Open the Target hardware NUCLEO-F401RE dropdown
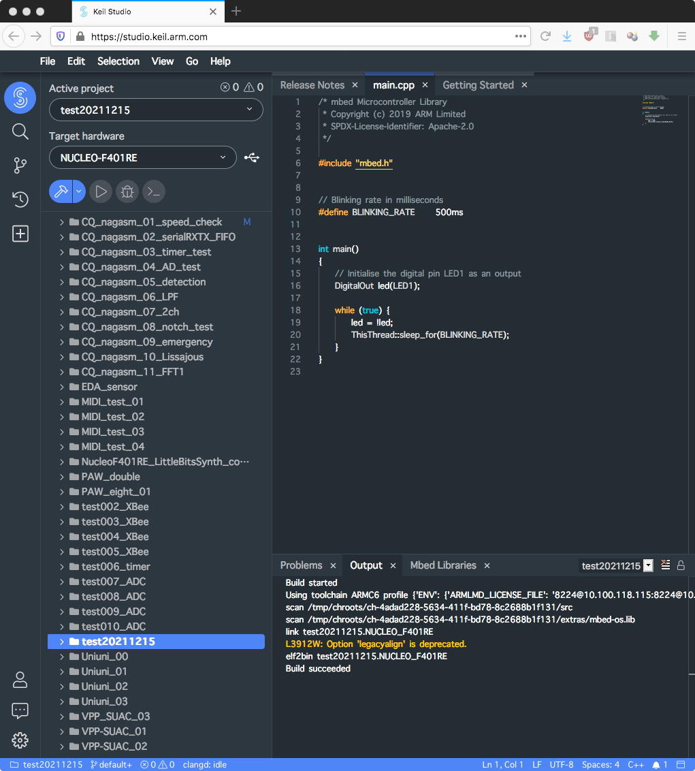Screen dimensions: 695x771 142,157
